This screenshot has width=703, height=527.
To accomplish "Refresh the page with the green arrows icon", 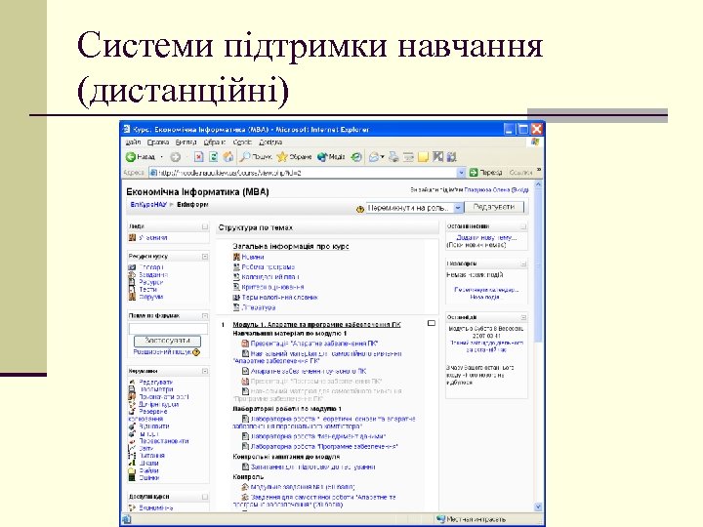I will [214, 157].
